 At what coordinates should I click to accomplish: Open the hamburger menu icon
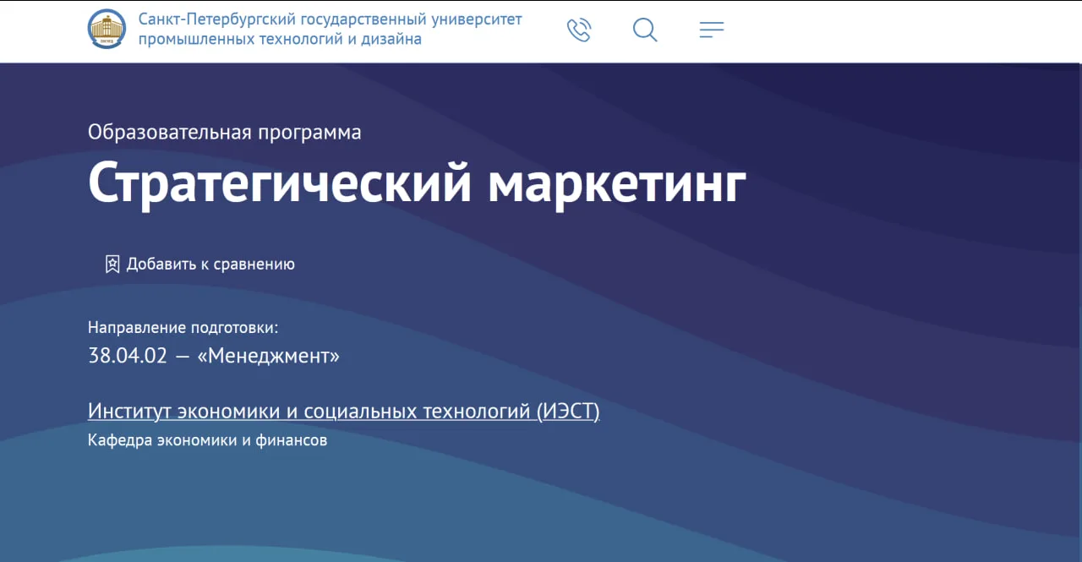(712, 30)
